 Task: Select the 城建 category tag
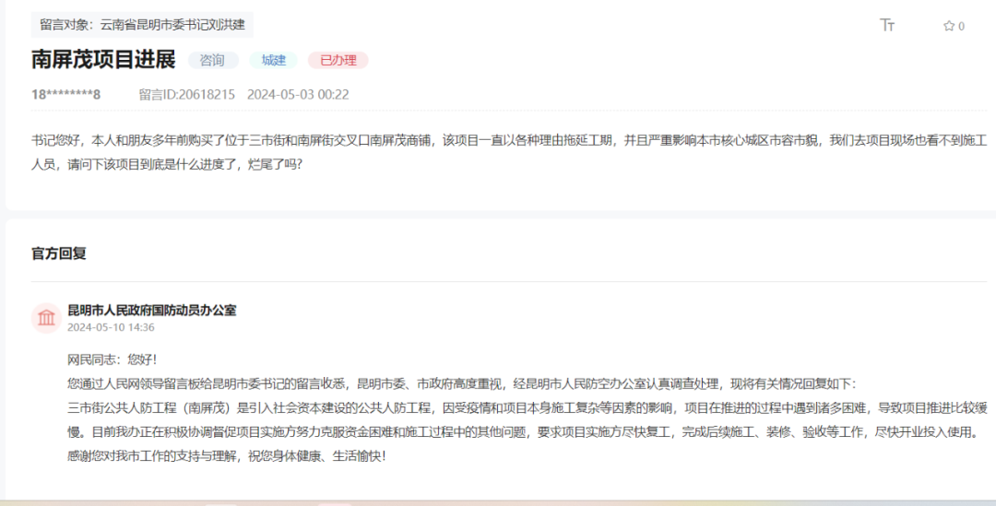(x=273, y=60)
